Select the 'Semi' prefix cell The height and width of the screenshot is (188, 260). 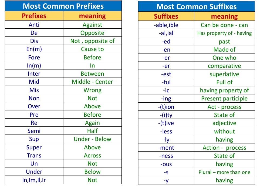34,131
